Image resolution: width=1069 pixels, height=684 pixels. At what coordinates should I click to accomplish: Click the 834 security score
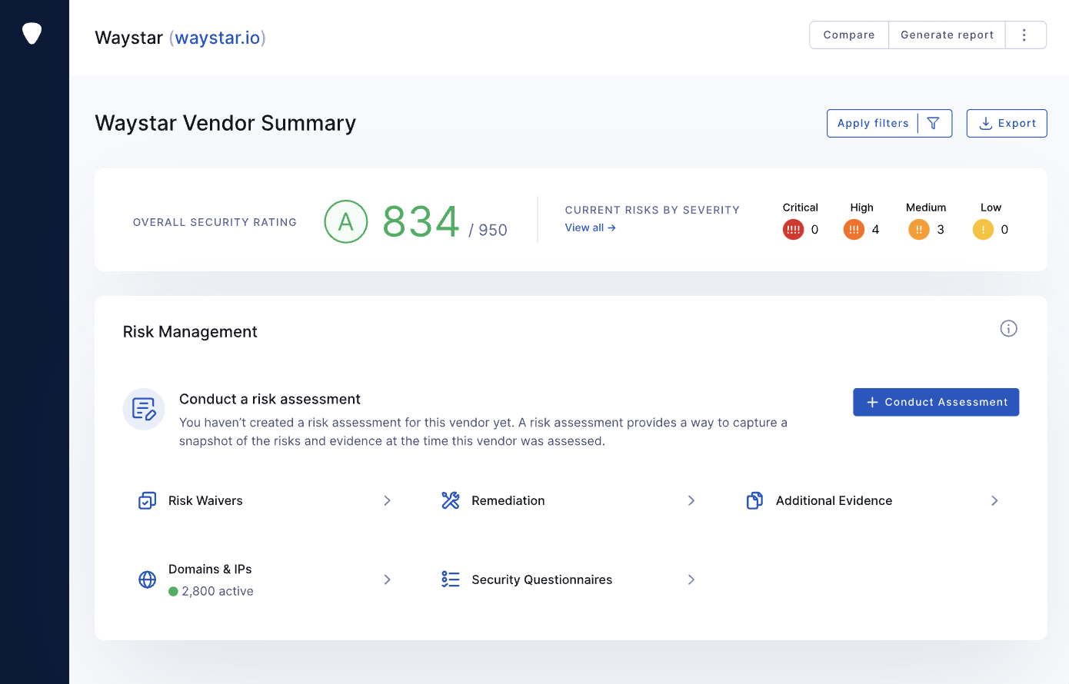(421, 222)
